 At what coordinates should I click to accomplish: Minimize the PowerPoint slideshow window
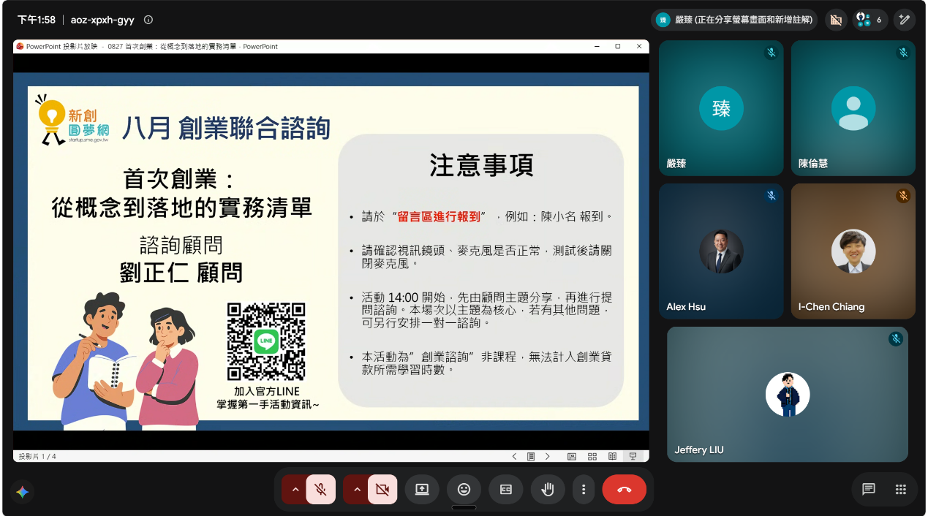click(597, 46)
